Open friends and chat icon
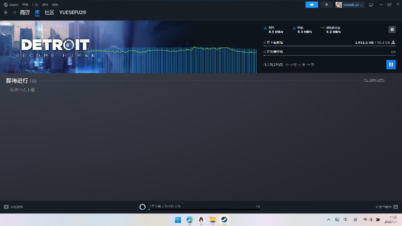This screenshot has width=402, height=226. pyautogui.click(x=396, y=207)
